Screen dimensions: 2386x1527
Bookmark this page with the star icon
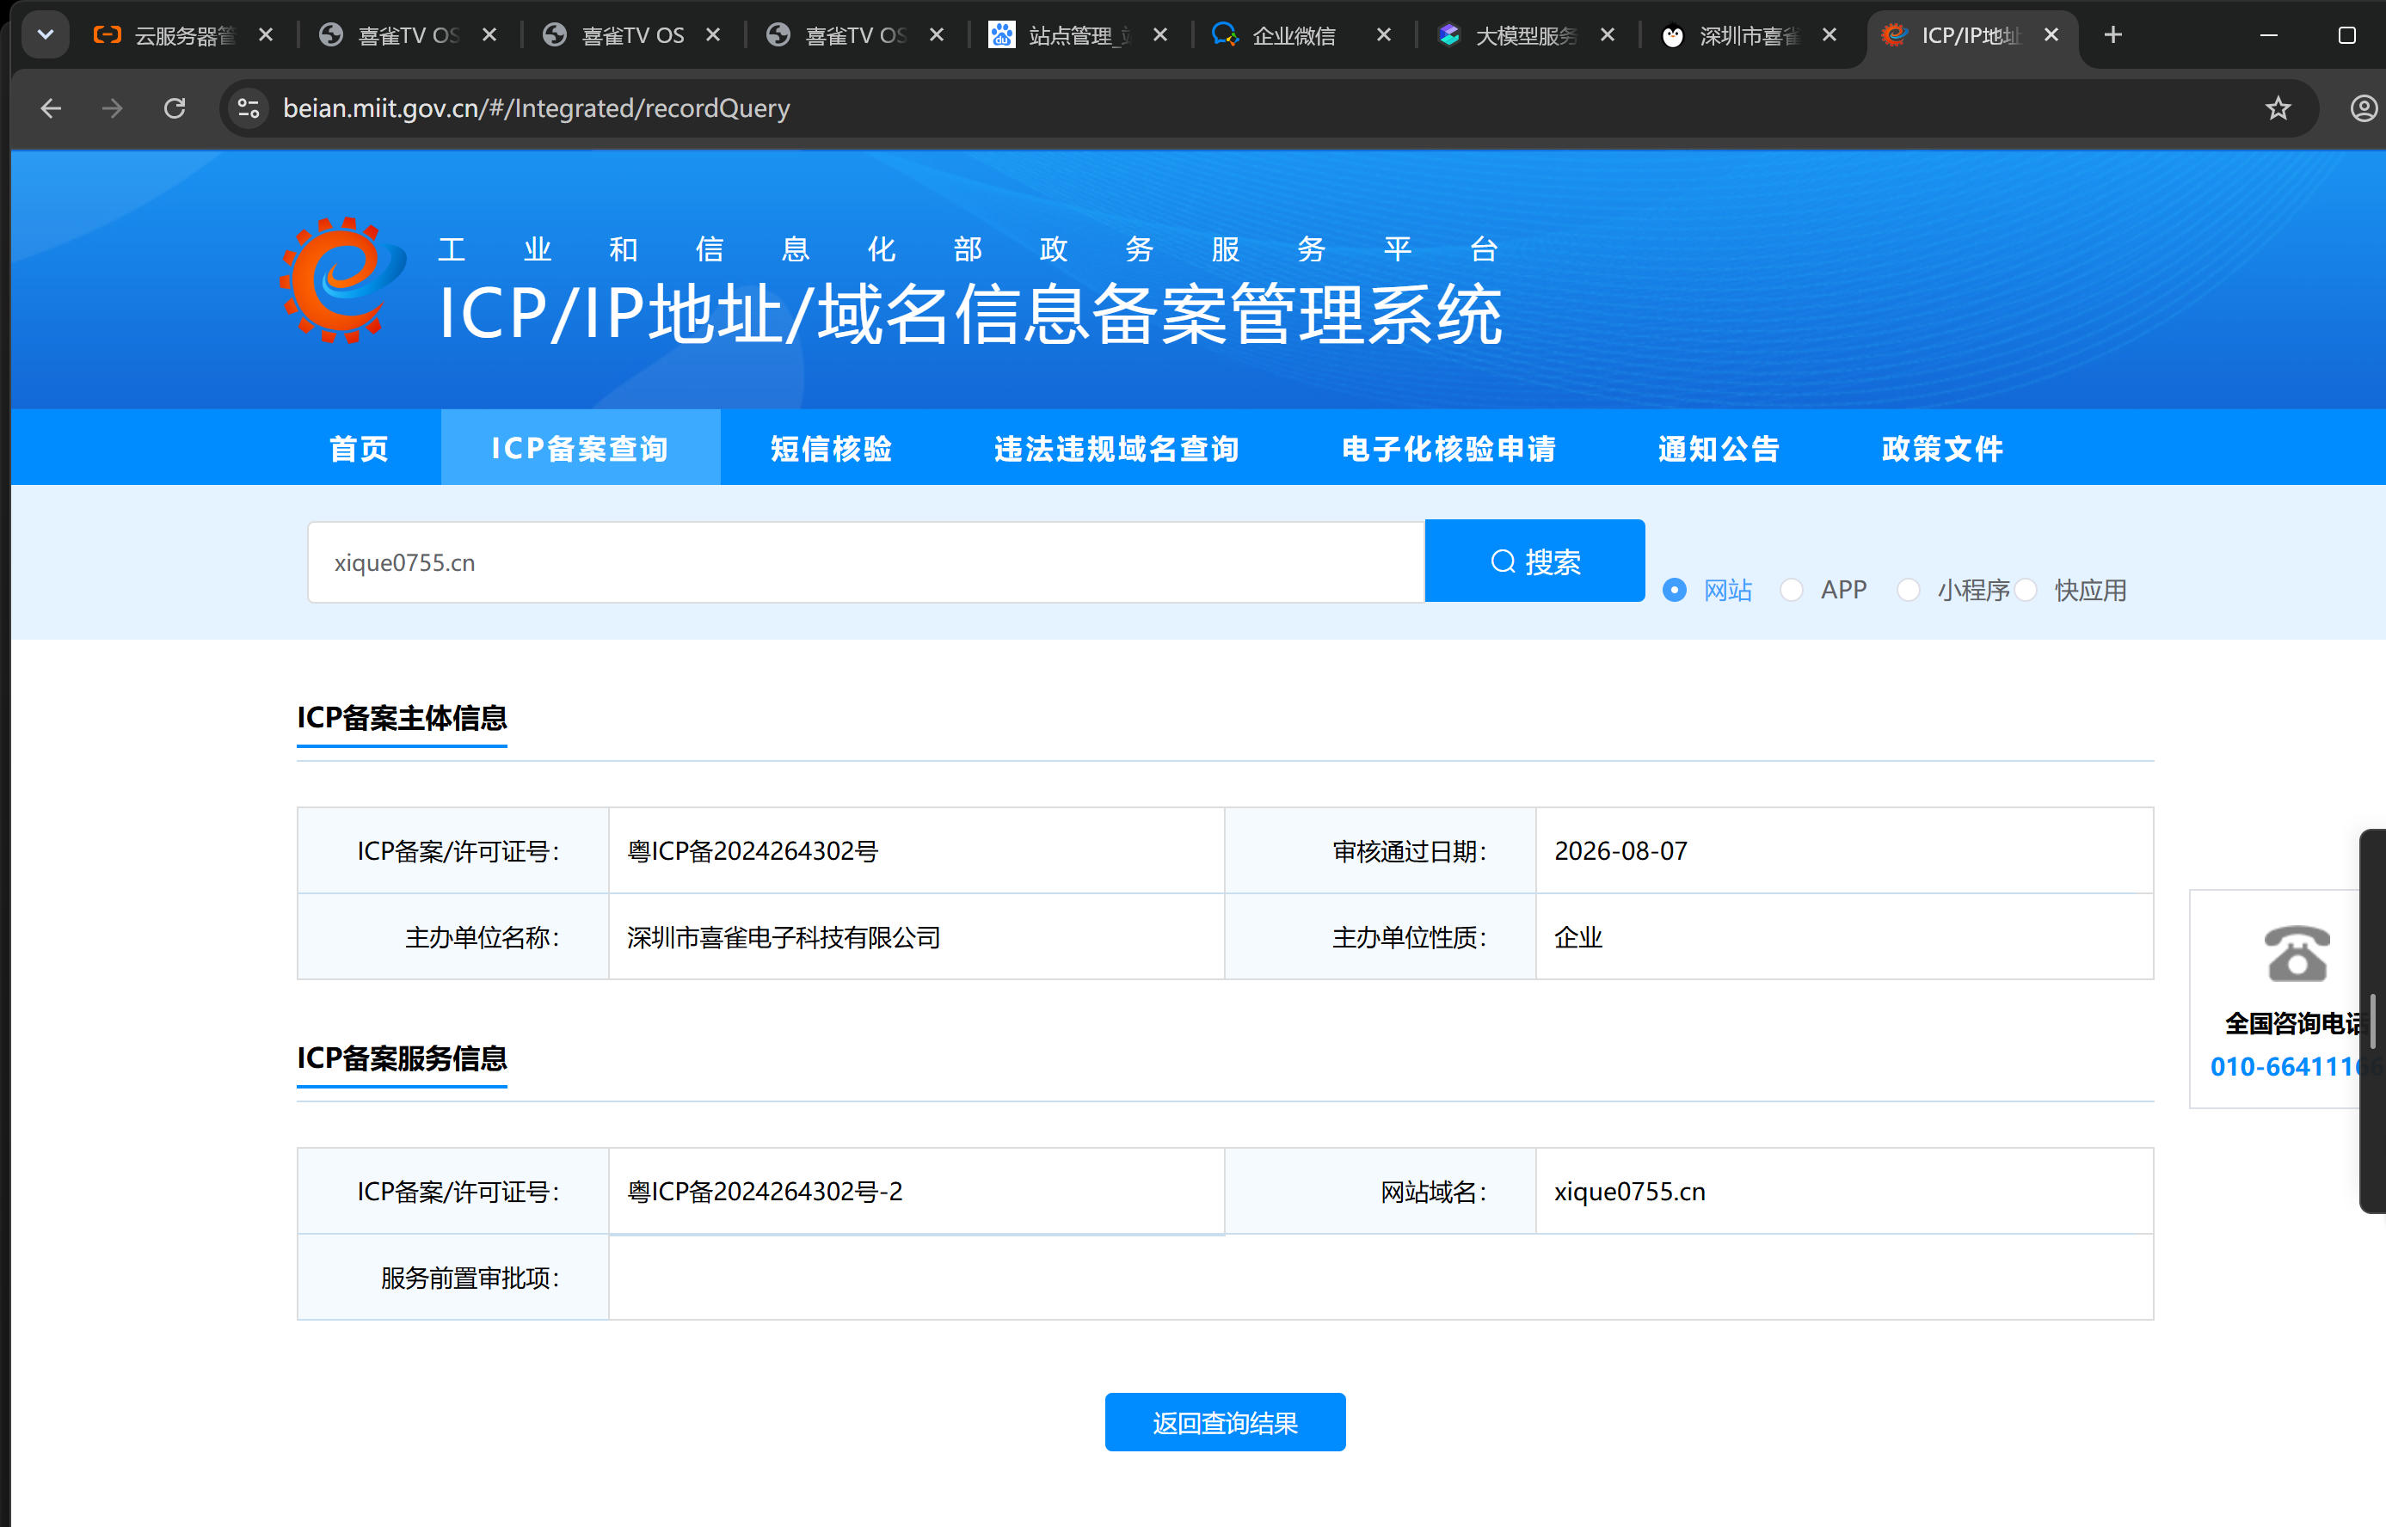tap(2278, 108)
